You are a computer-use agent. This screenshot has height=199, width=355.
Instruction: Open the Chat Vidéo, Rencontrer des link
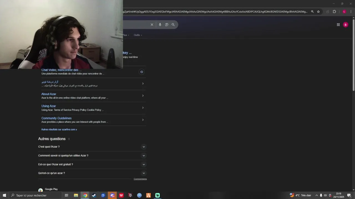(x=61, y=70)
